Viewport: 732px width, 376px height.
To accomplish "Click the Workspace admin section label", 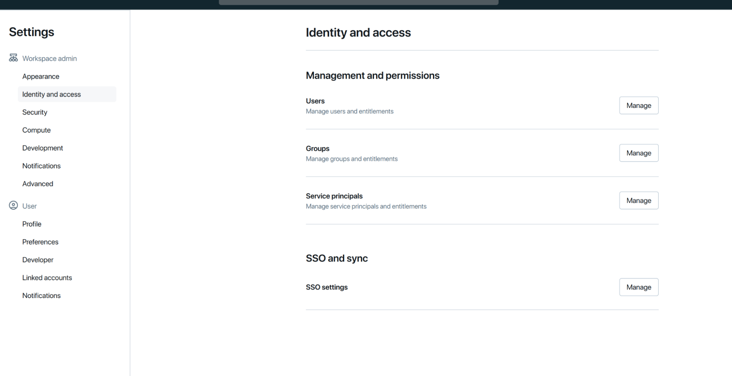I will click(x=49, y=59).
